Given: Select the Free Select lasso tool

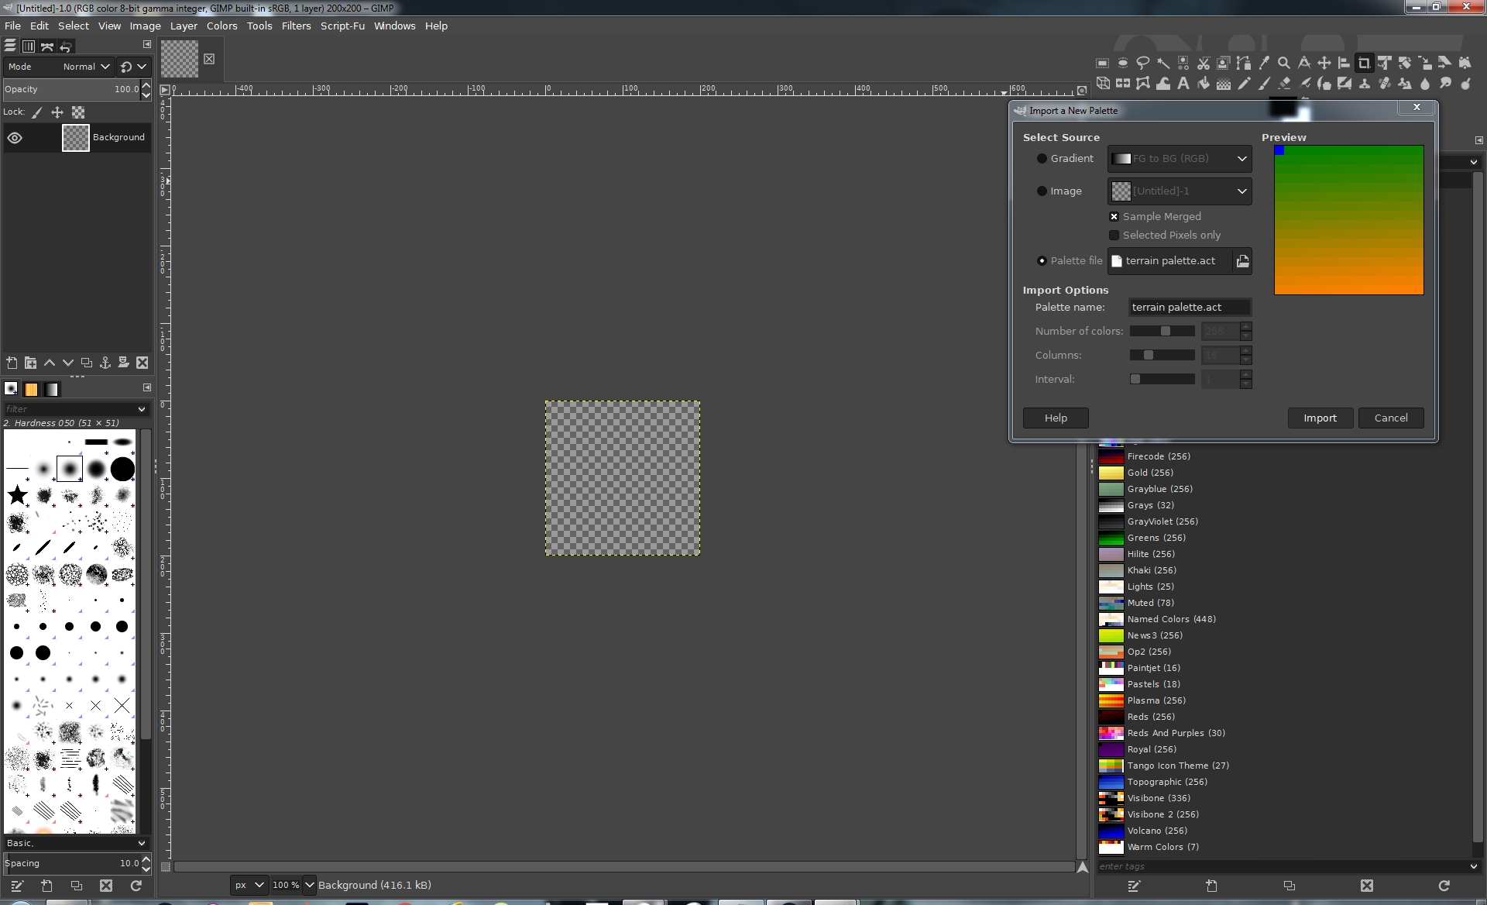Looking at the screenshot, I should pos(1143,63).
